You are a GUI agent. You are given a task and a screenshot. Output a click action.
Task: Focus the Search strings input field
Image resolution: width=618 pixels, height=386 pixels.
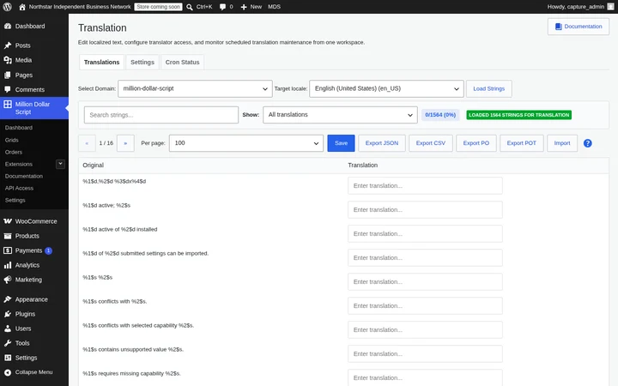(x=161, y=115)
